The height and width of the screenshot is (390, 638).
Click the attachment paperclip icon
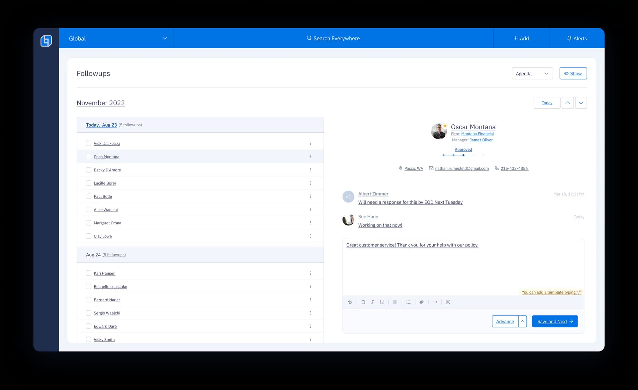tap(421, 302)
